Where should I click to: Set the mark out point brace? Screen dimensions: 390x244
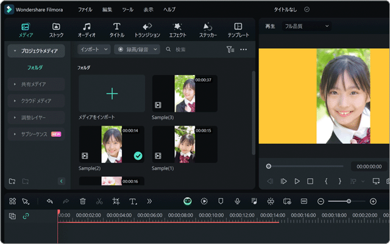coord(340,181)
